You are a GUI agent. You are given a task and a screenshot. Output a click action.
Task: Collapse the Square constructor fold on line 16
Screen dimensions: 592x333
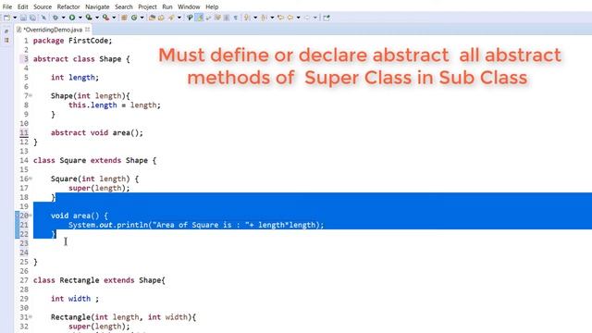coord(31,179)
